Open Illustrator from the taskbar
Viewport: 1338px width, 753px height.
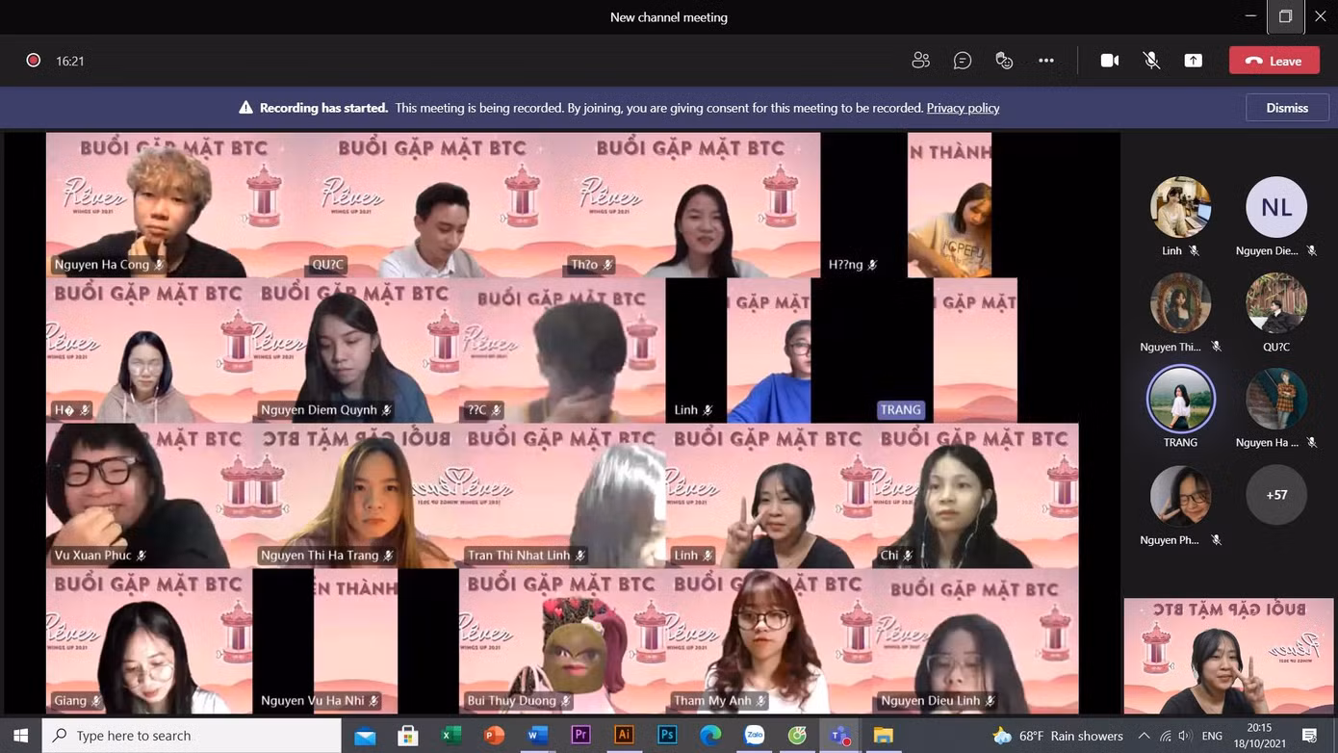point(624,736)
